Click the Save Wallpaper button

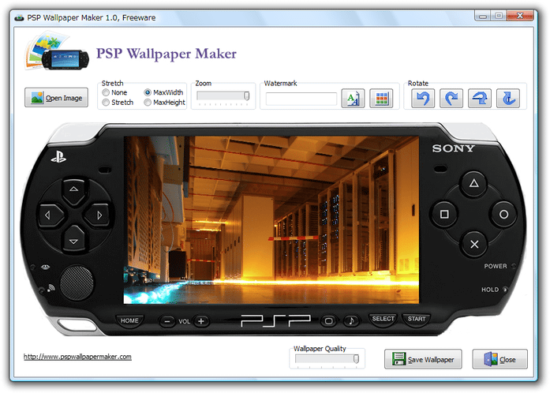[423, 359]
